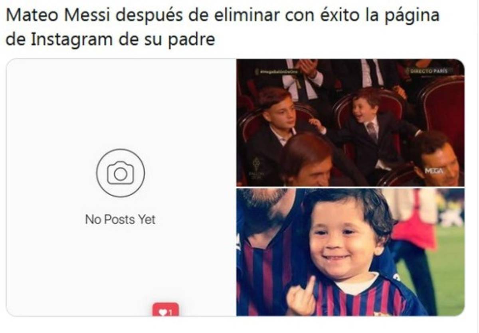Open the award ceremony photo thumbnail
This screenshot has height=333, width=479.
point(350,123)
